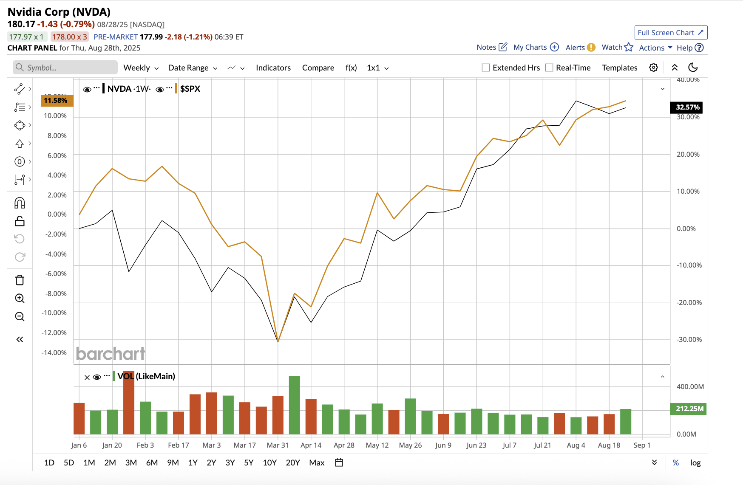The image size is (743, 485).
Task: Collapse the volume pane chevron
Action: 662,377
